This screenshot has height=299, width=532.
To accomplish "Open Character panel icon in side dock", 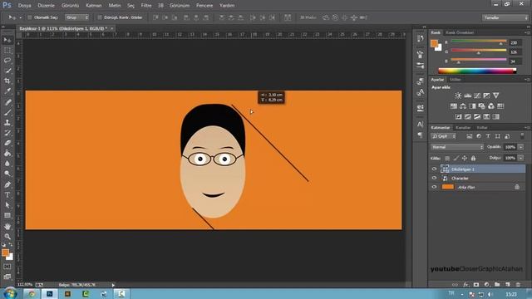I will [x=420, y=124].
